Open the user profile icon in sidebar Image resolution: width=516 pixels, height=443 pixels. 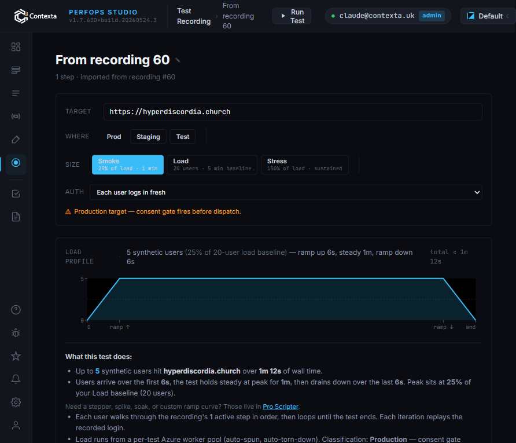16,425
